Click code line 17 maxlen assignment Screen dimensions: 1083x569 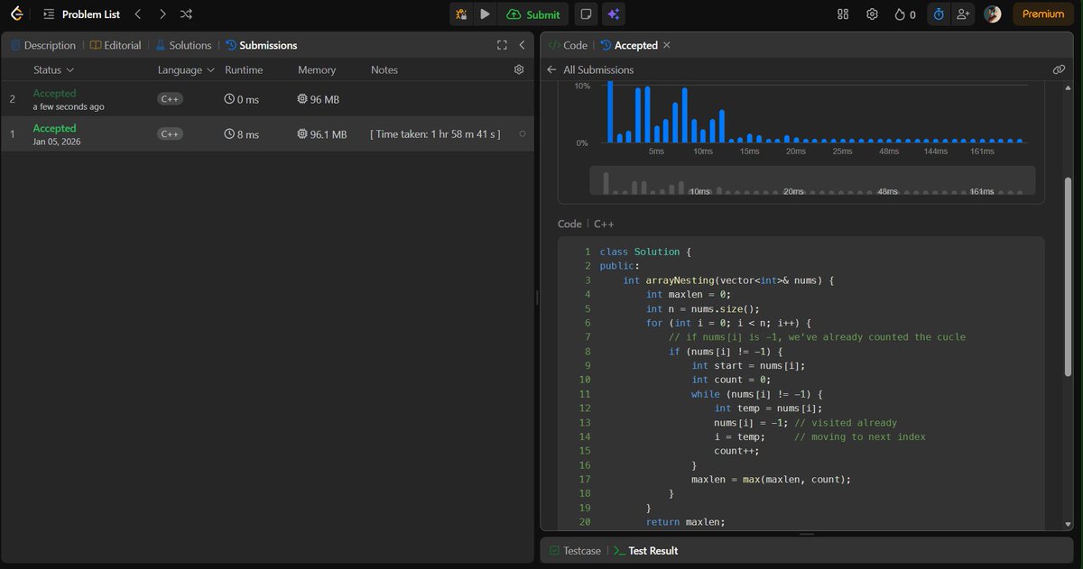pyautogui.click(x=772, y=480)
